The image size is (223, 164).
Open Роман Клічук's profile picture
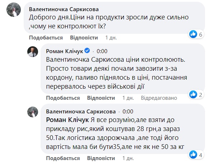point(33,52)
